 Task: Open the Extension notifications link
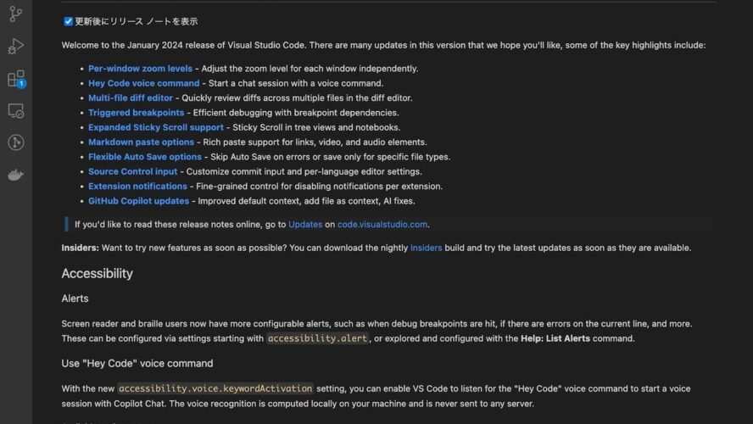tap(137, 187)
